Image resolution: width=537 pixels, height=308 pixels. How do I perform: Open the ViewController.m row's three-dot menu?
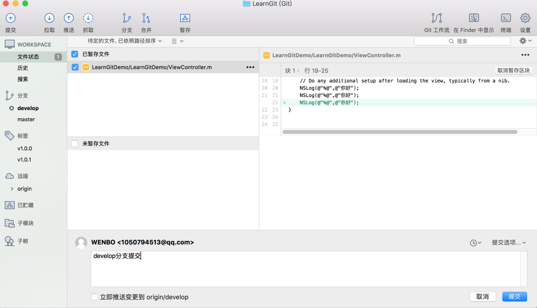coord(250,67)
